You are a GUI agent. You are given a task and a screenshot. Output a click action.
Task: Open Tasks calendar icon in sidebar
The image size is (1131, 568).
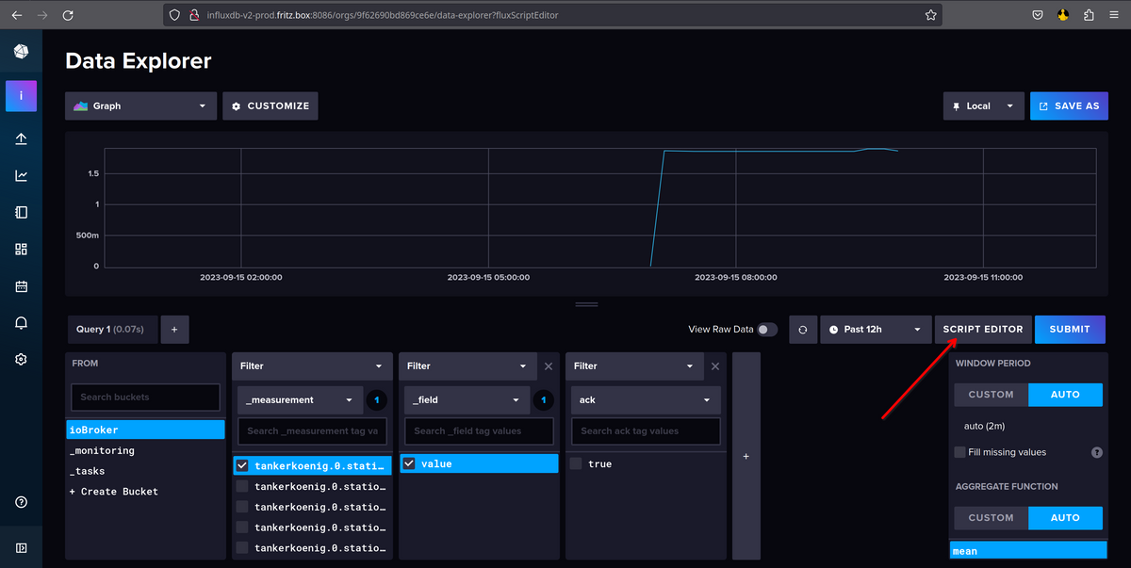point(21,285)
